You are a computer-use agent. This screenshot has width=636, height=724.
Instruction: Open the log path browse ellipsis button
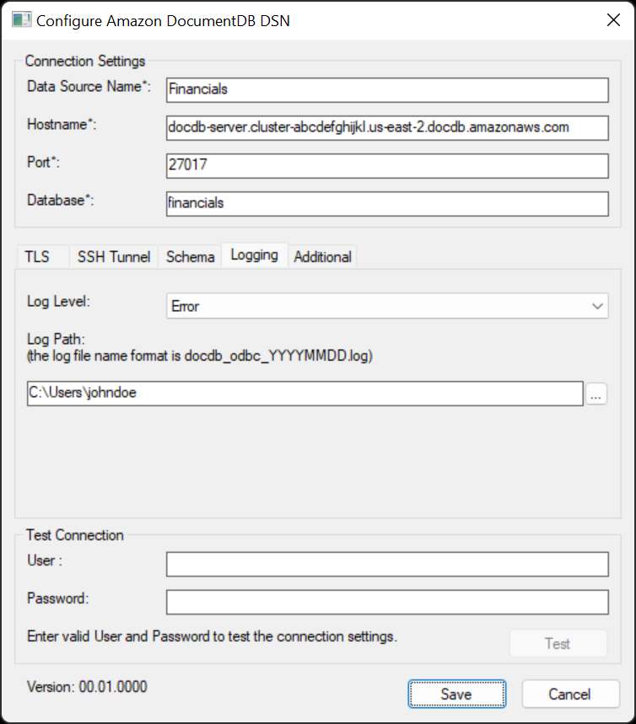click(596, 394)
